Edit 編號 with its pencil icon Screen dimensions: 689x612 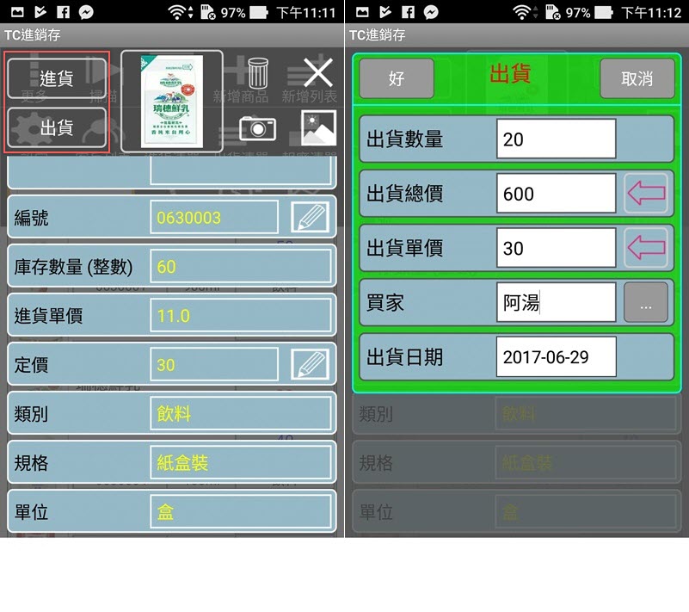[x=311, y=217]
